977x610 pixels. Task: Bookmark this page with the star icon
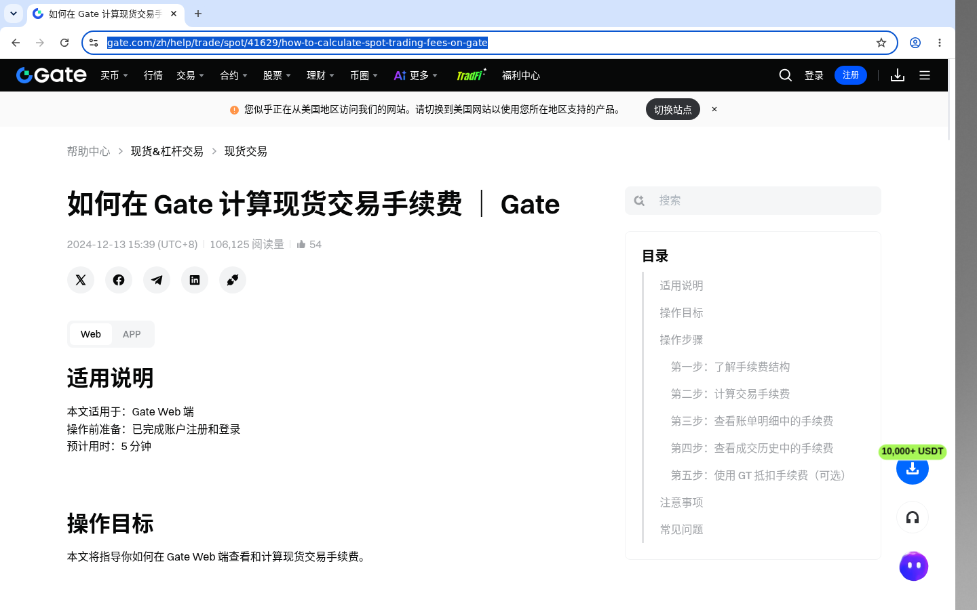(881, 43)
